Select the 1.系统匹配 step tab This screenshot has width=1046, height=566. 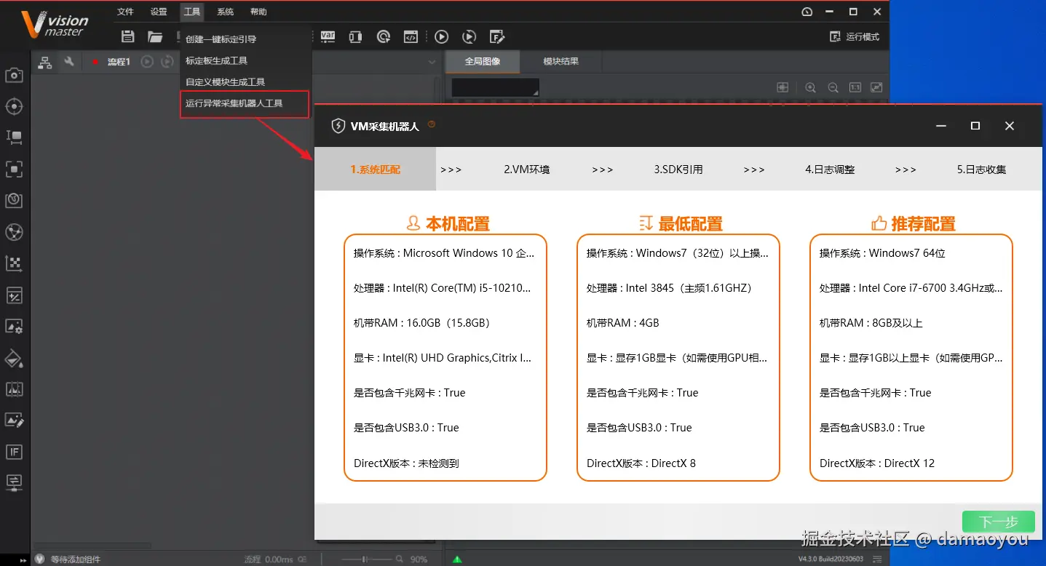pyautogui.click(x=375, y=169)
